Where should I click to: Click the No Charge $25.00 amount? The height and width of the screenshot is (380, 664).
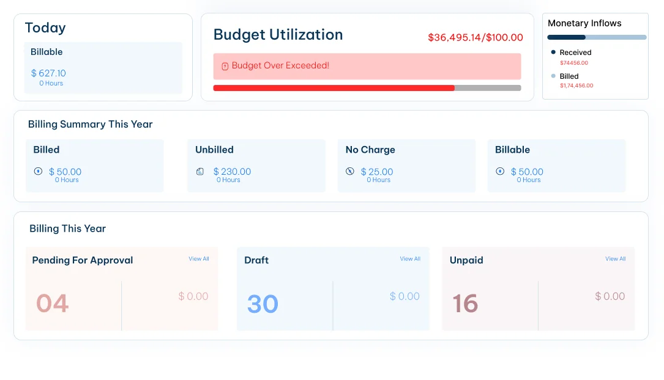(377, 172)
